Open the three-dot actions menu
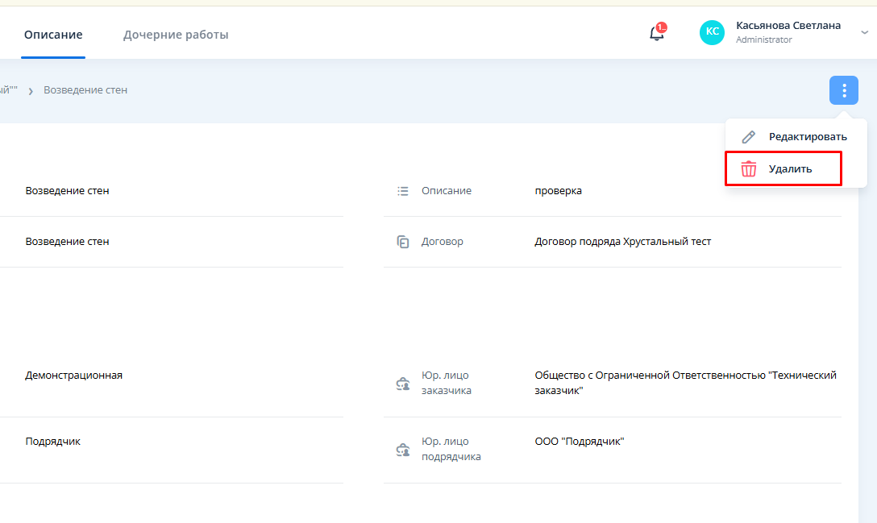 tap(843, 90)
